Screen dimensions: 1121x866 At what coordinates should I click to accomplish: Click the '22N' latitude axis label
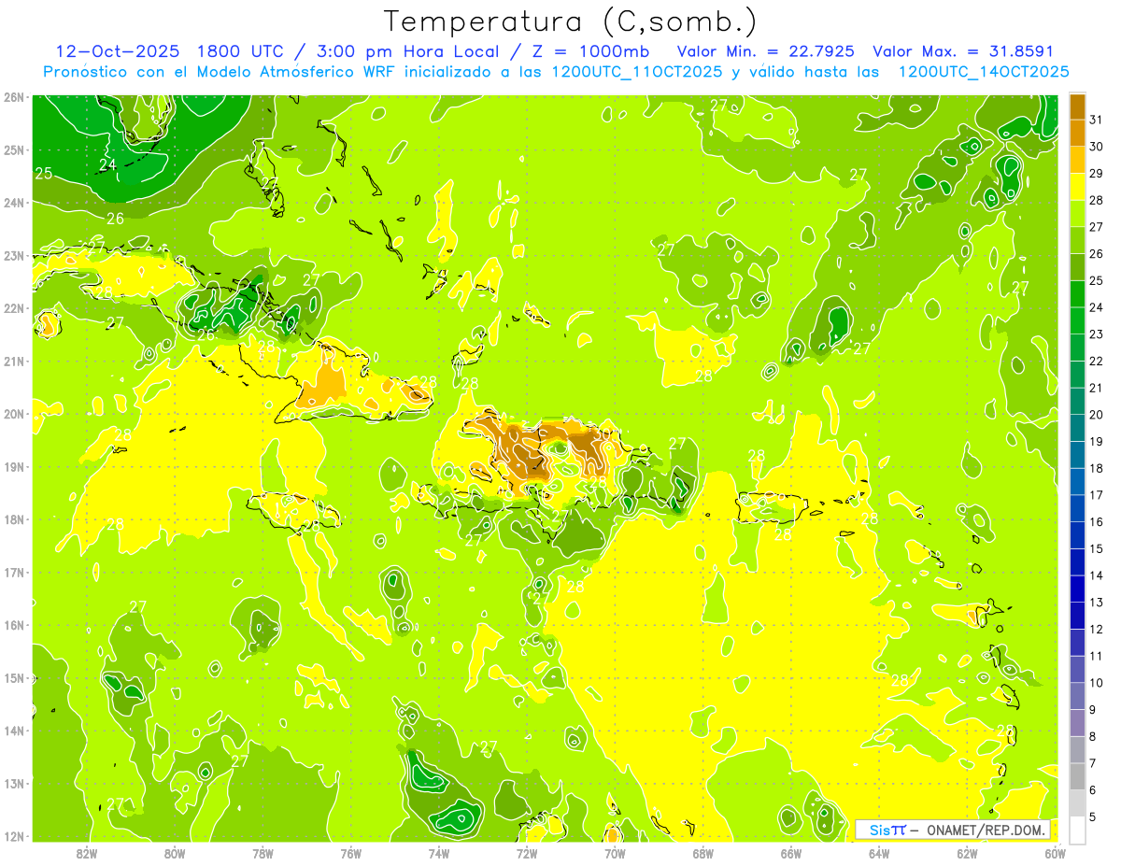[x=14, y=308]
